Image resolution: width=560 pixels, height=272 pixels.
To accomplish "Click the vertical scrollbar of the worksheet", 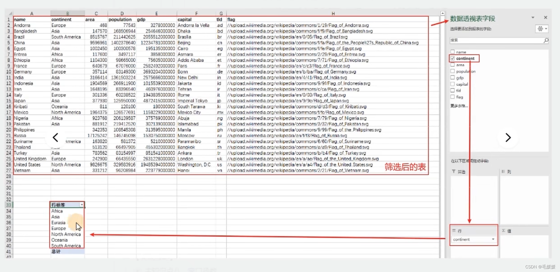I will [x=443, y=120].
